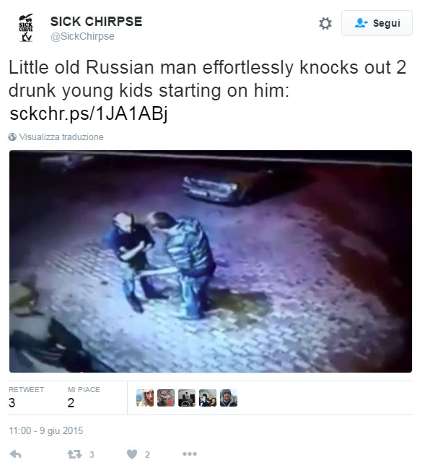425x473 pixels.
Task: Toggle the heart like icon
Action: coord(132,454)
